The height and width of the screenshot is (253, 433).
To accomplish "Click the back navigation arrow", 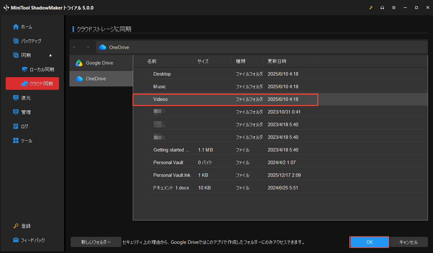I will pos(74,47).
